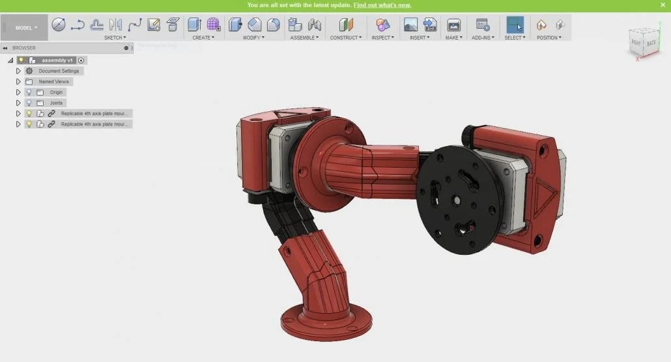Activate assembly v1 radio button
The image size is (671, 362).
click(x=81, y=60)
